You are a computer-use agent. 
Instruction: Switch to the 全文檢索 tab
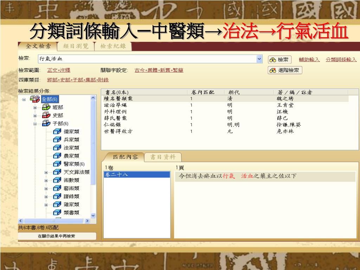[x=38, y=46]
